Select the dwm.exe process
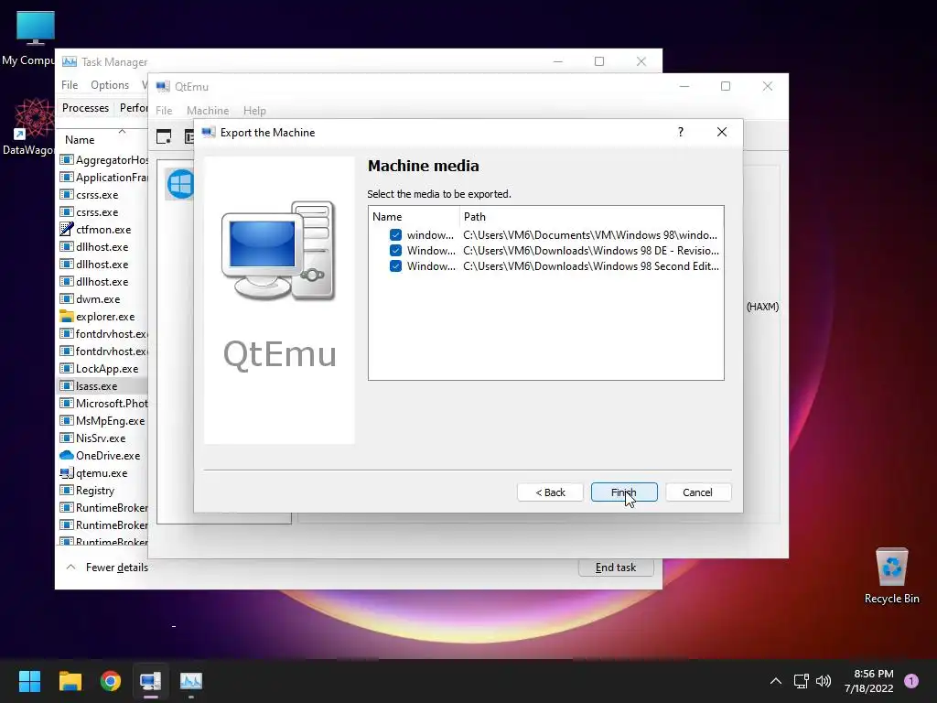 102,299
